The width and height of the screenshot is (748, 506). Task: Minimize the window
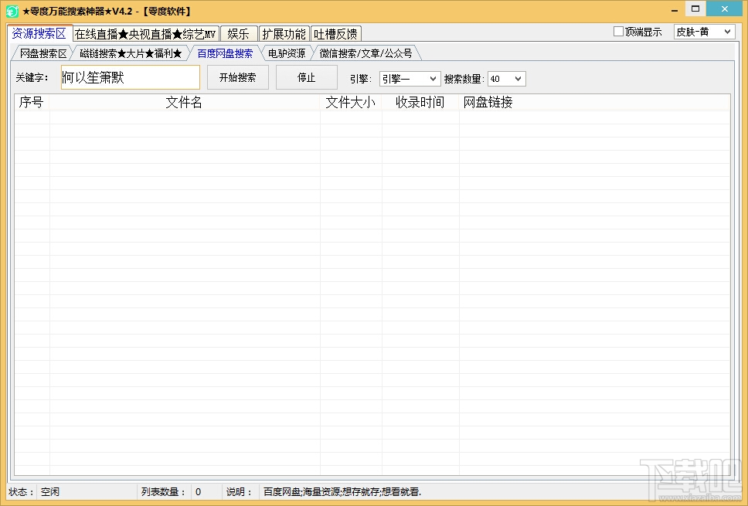click(x=675, y=11)
